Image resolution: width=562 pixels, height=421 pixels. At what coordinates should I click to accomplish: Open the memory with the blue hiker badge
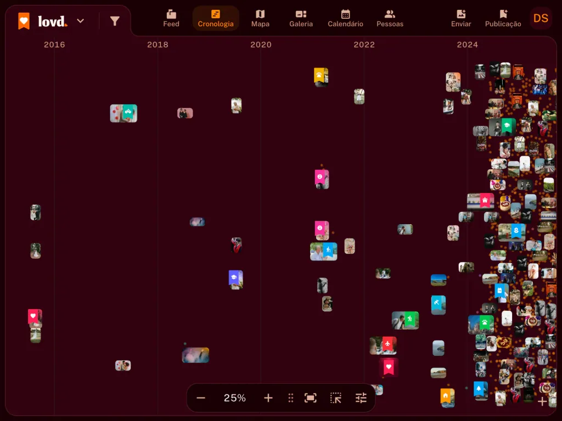[x=324, y=251]
